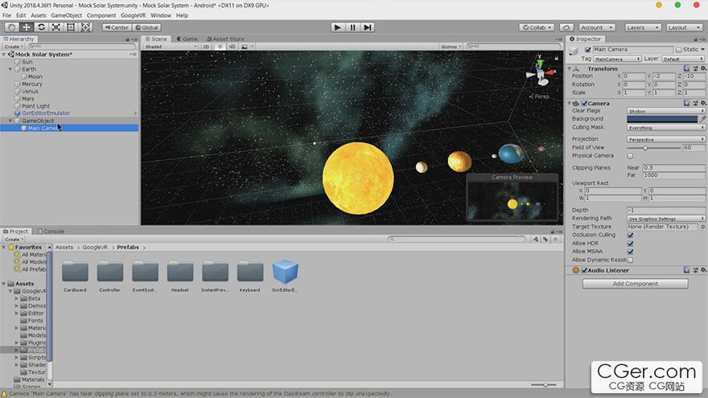Open Camera component gear settings
Image resolution: width=708 pixels, height=398 pixels.
(703, 104)
